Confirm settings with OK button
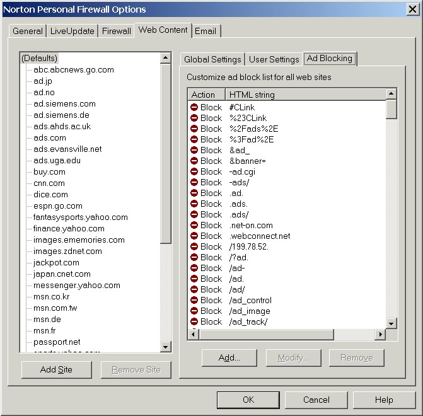The width and height of the screenshot is (423, 416). point(248,400)
